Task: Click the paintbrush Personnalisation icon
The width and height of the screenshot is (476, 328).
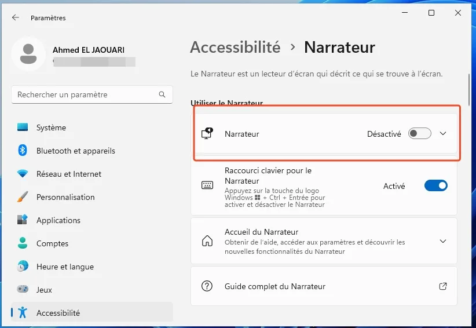Action: (23, 197)
